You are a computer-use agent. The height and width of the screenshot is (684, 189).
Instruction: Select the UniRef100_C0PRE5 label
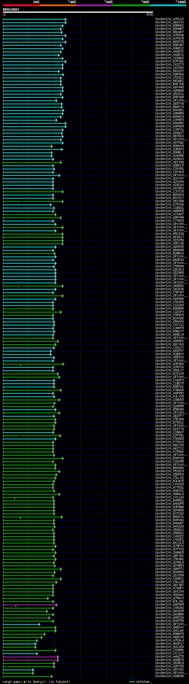[x=170, y=120]
